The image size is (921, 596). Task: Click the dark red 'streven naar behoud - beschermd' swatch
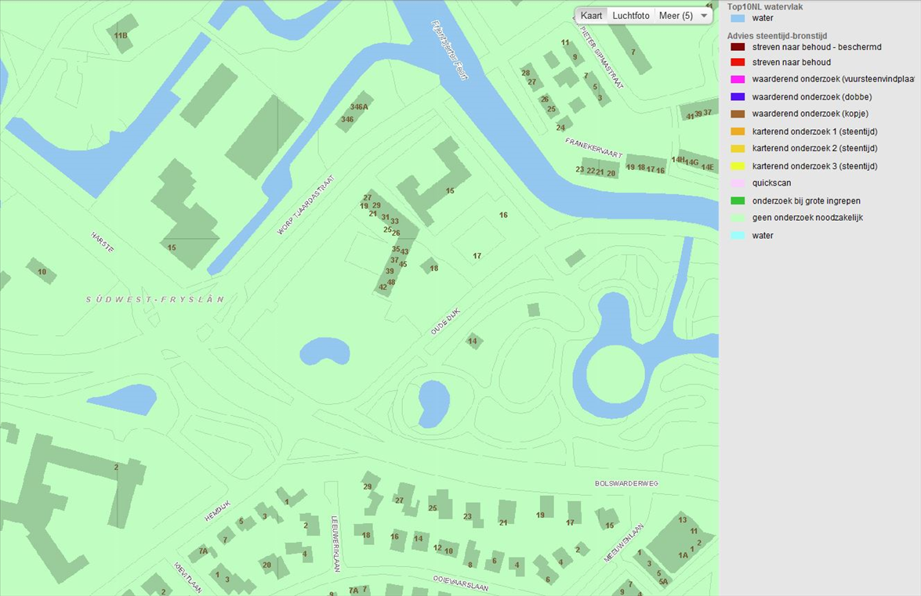point(738,47)
